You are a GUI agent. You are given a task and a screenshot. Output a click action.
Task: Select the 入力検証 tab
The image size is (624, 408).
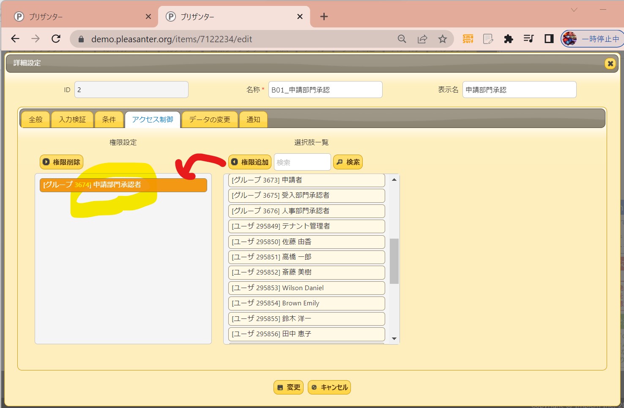point(72,120)
